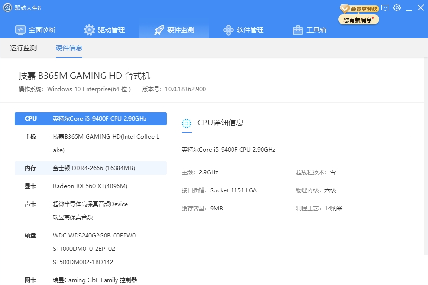Switch to the 运行监测 tab

click(x=23, y=48)
